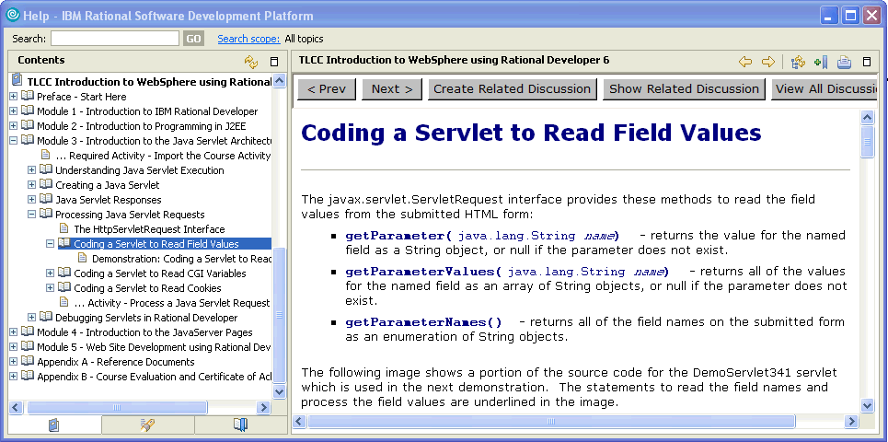Click the book icon beside Appendix A

28,362
